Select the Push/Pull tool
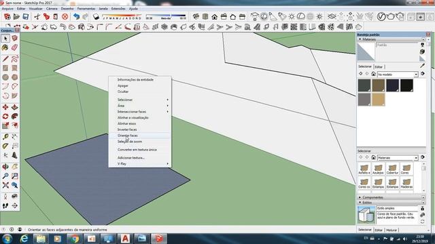The height and width of the screenshot is (244, 435). click(15, 107)
